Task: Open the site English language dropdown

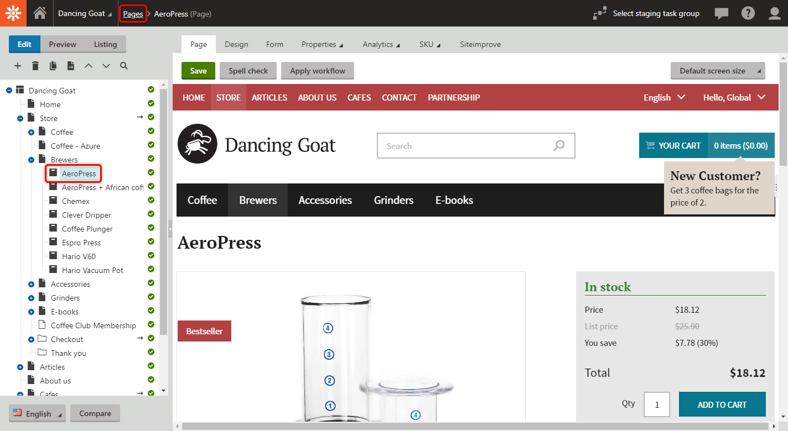Action: [664, 97]
